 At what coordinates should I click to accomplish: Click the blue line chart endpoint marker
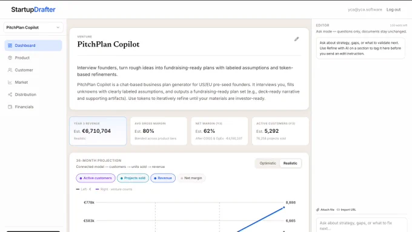[284, 208]
